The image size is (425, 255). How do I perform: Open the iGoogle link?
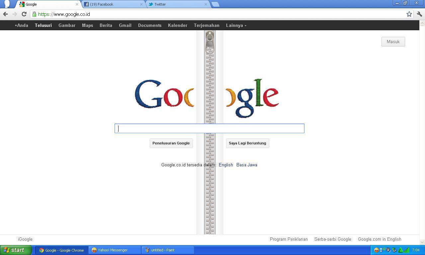pos(25,239)
